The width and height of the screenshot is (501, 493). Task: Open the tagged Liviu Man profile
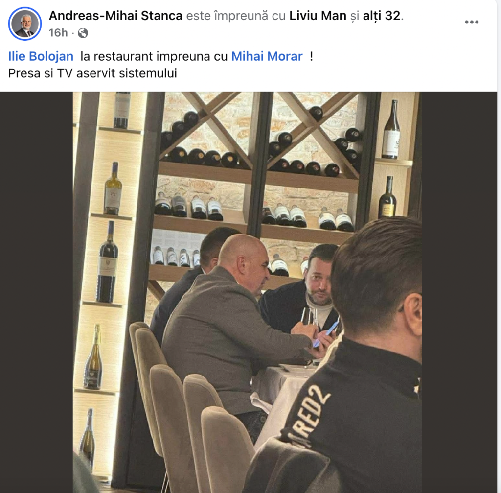[x=318, y=16]
